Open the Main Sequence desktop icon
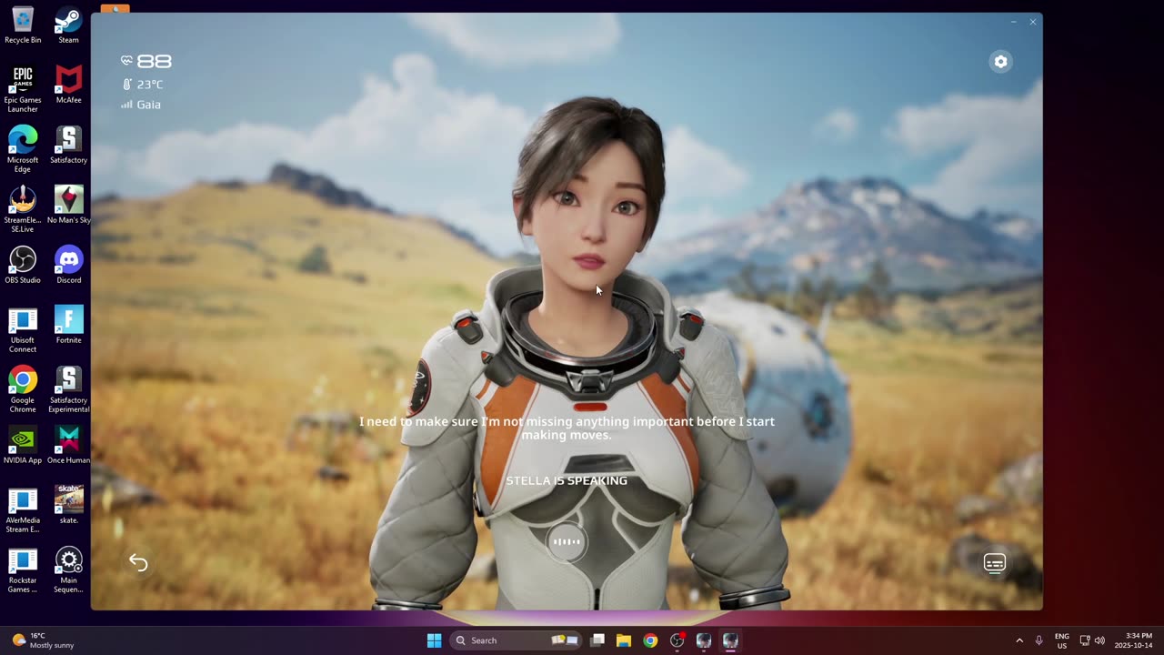1164x655 pixels. click(68, 570)
